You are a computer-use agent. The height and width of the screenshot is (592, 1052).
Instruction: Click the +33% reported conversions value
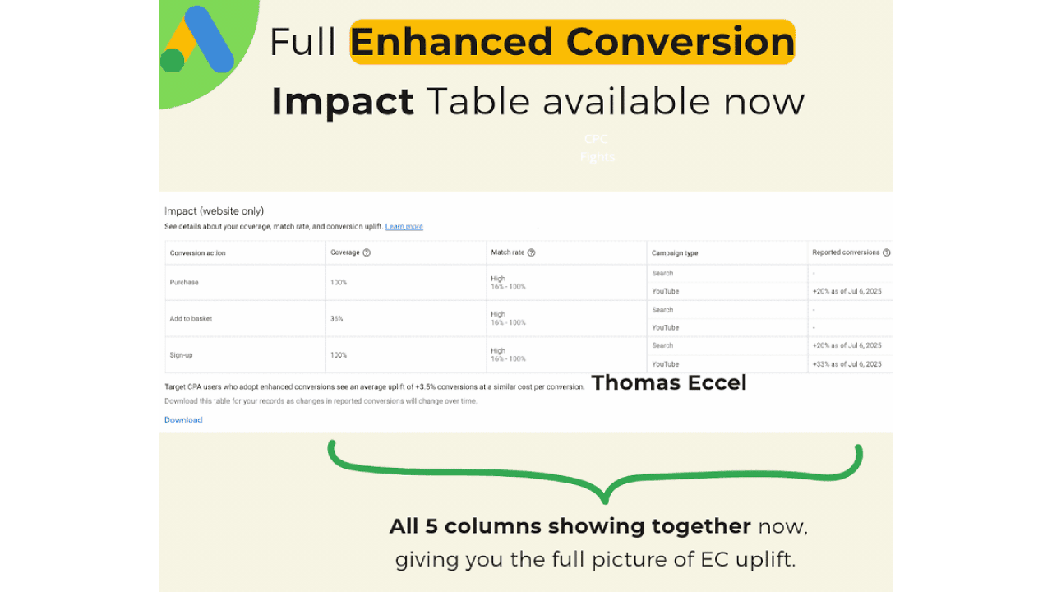click(847, 364)
